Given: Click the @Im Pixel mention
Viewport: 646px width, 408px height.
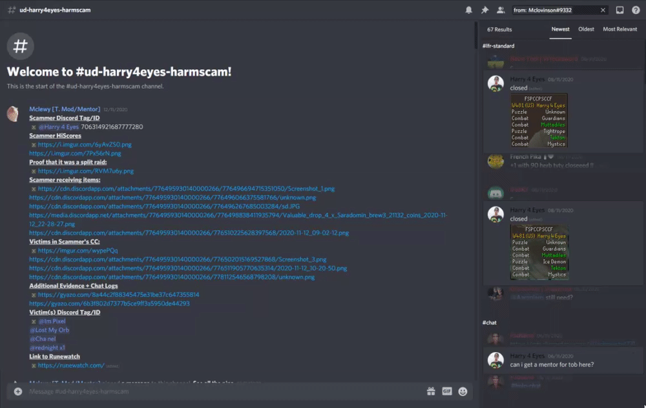Looking at the screenshot, I should point(52,321).
